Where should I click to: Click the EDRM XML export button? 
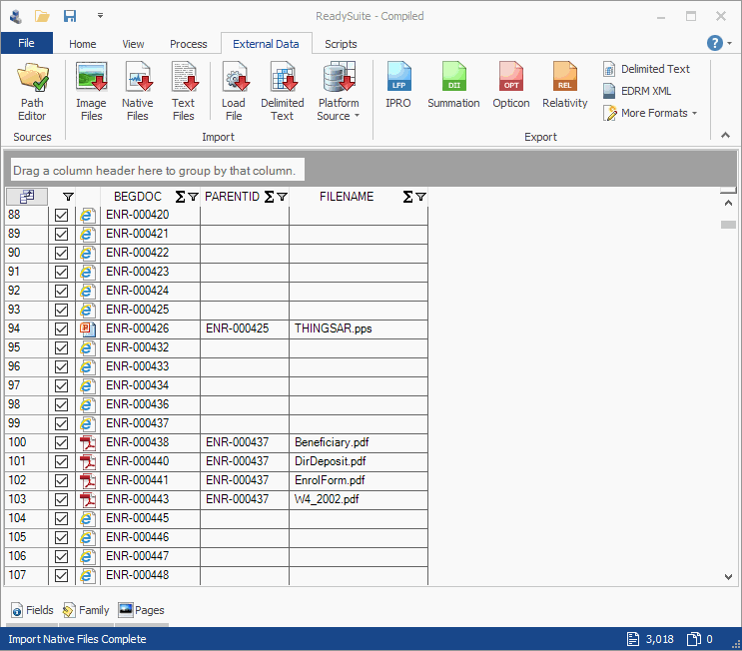point(638,91)
